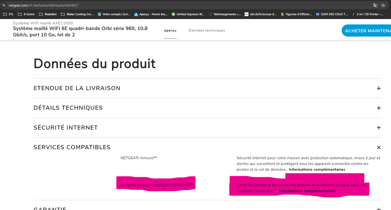Collapse SERVICES COMPATIBLES with the X icon
391x210 pixels.
(x=378, y=147)
